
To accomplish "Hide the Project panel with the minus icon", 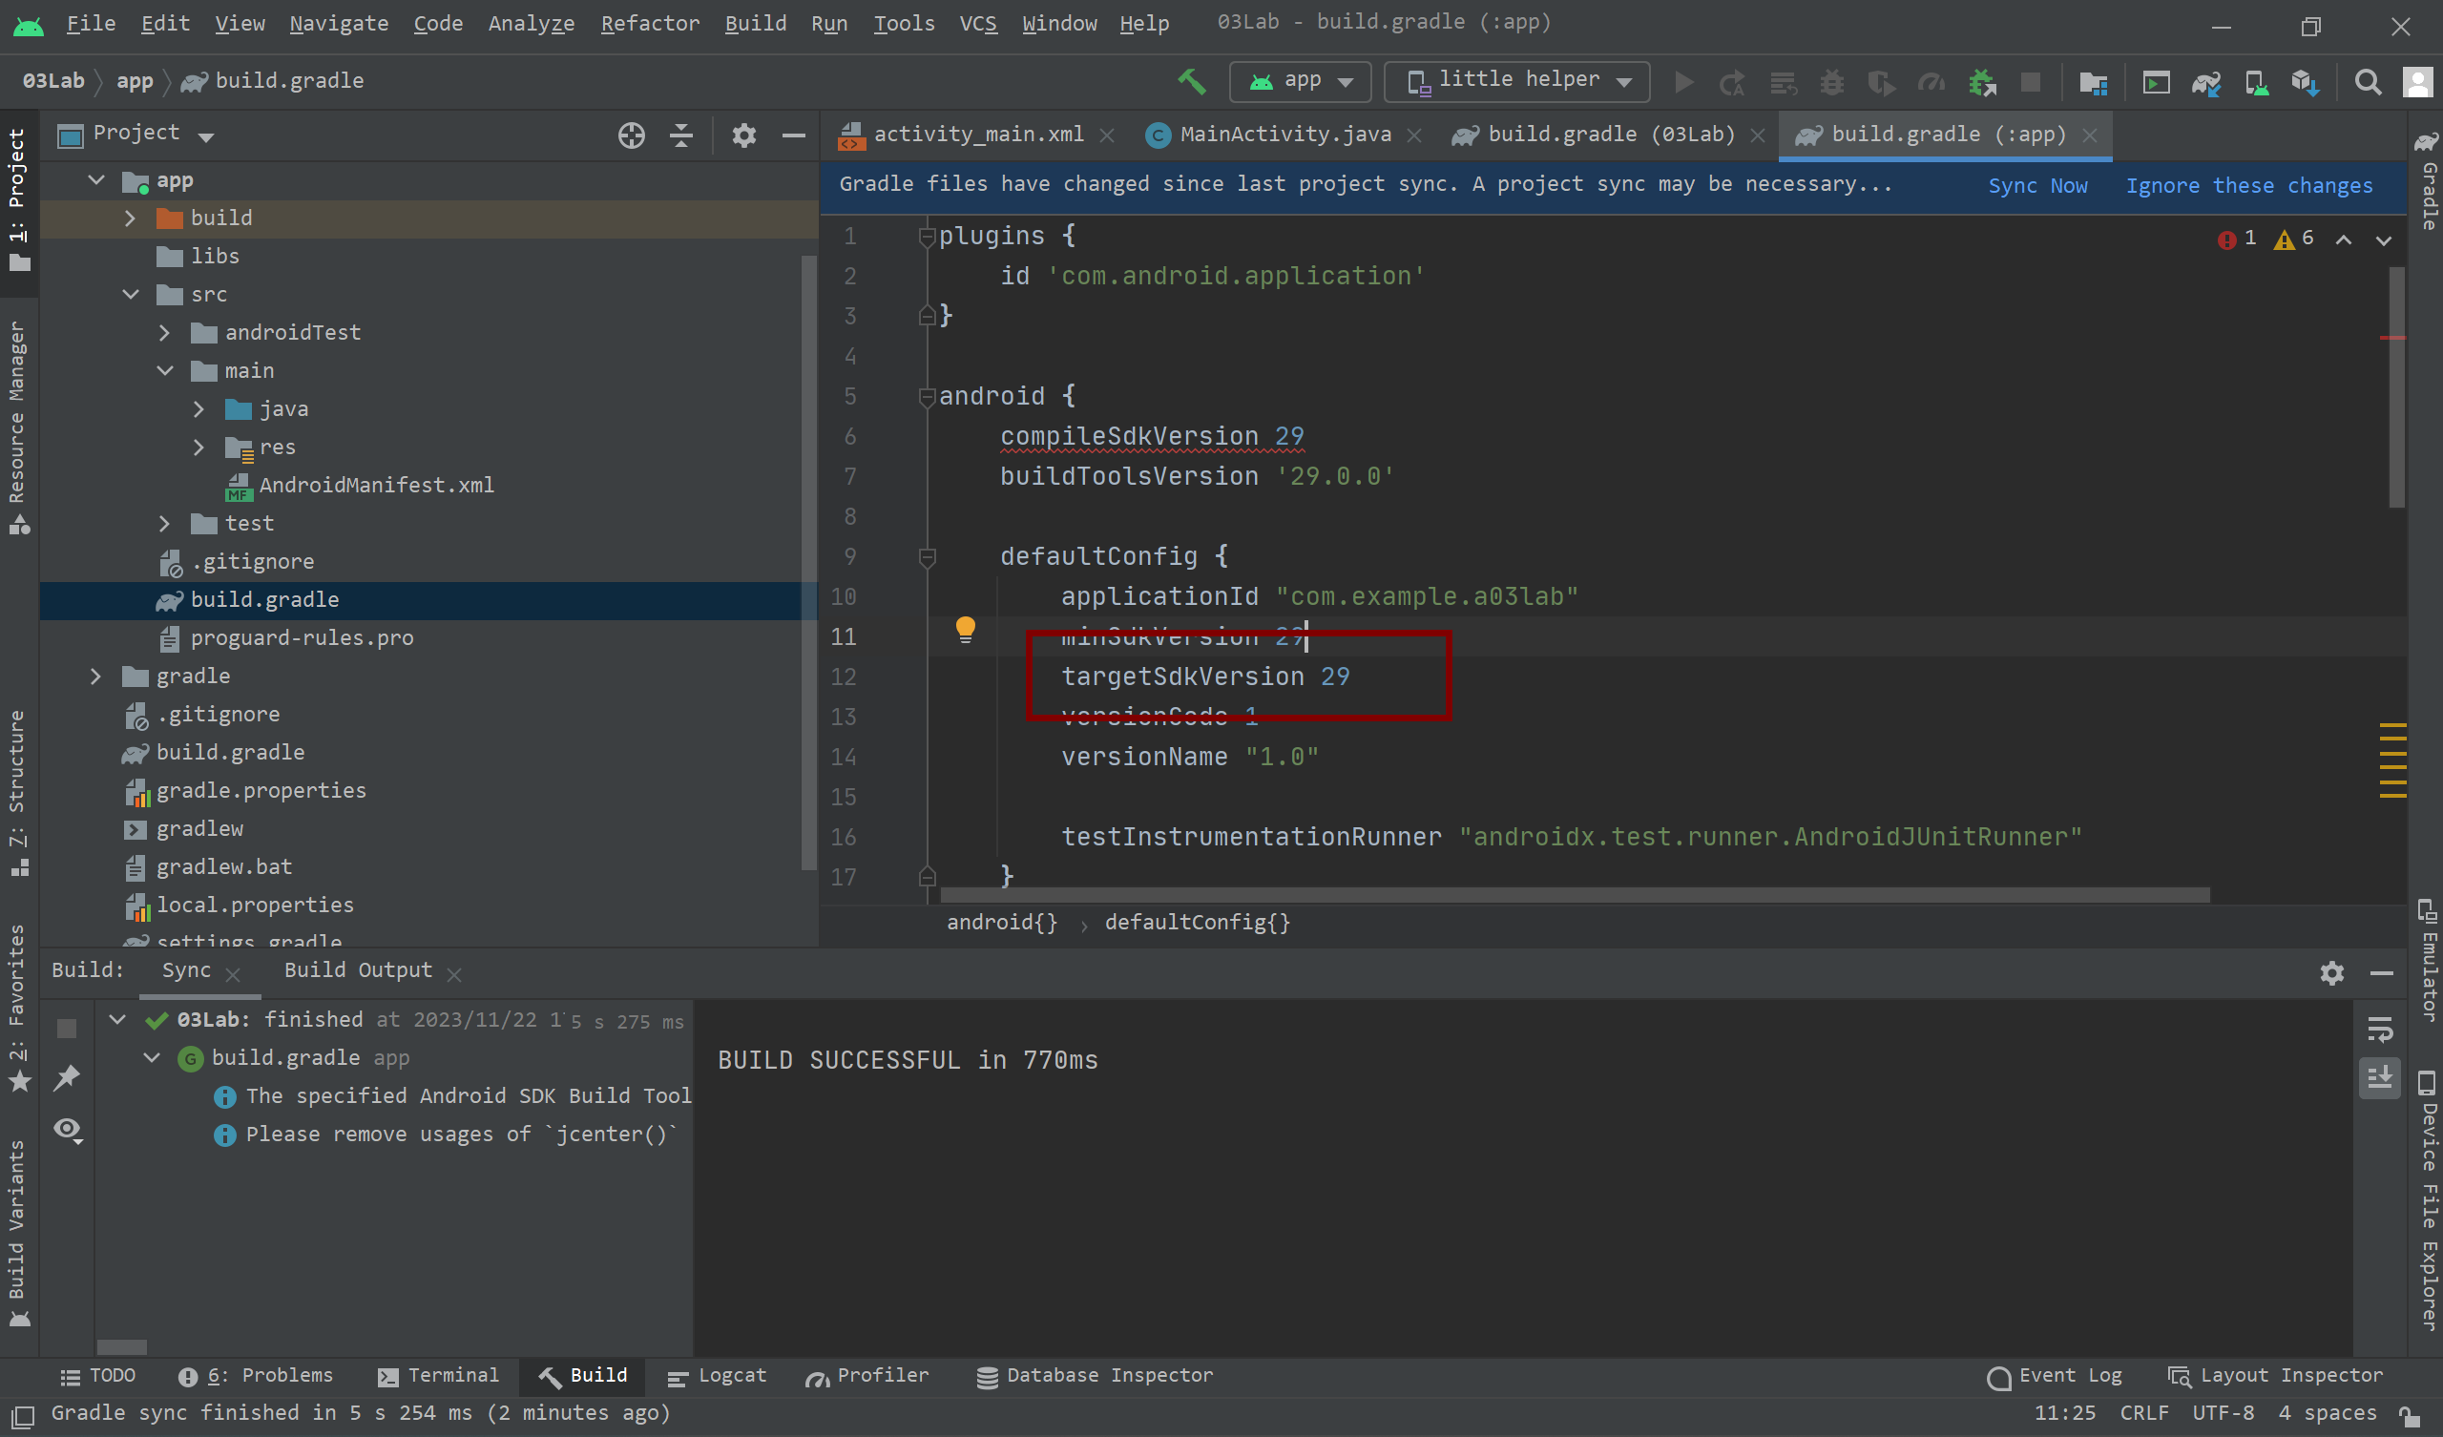I will click(794, 135).
